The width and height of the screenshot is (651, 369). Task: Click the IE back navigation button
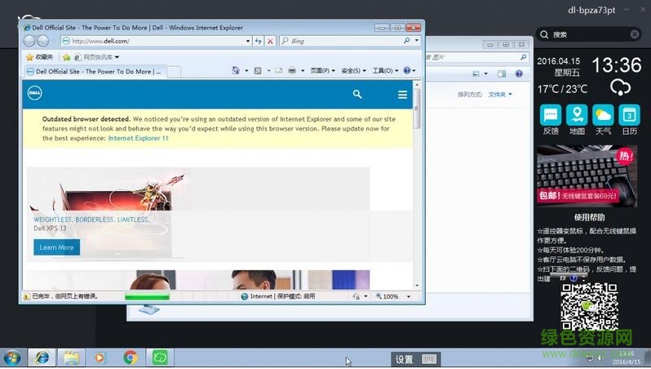[29, 41]
